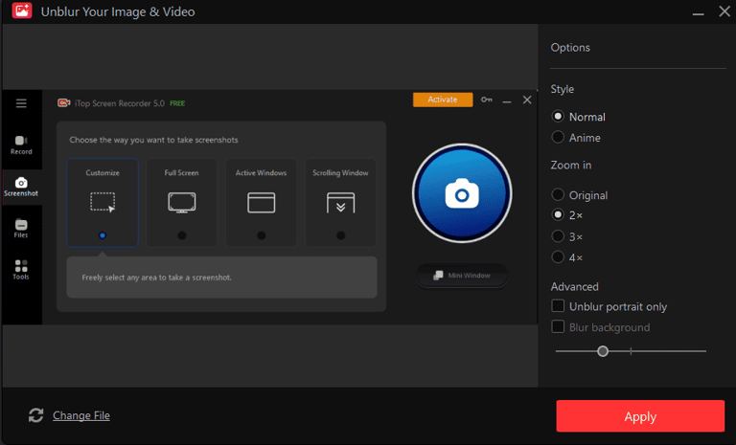Click the "Freely select any area" description text
The width and height of the screenshot is (736, 445).
(x=156, y=278)
